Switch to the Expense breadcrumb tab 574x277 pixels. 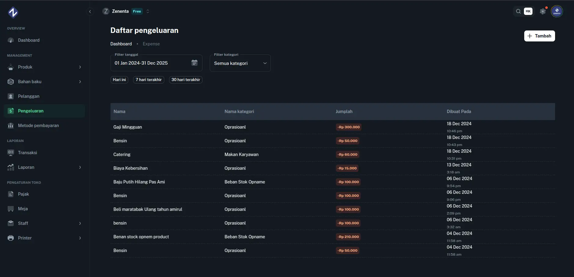click(151, 44)
